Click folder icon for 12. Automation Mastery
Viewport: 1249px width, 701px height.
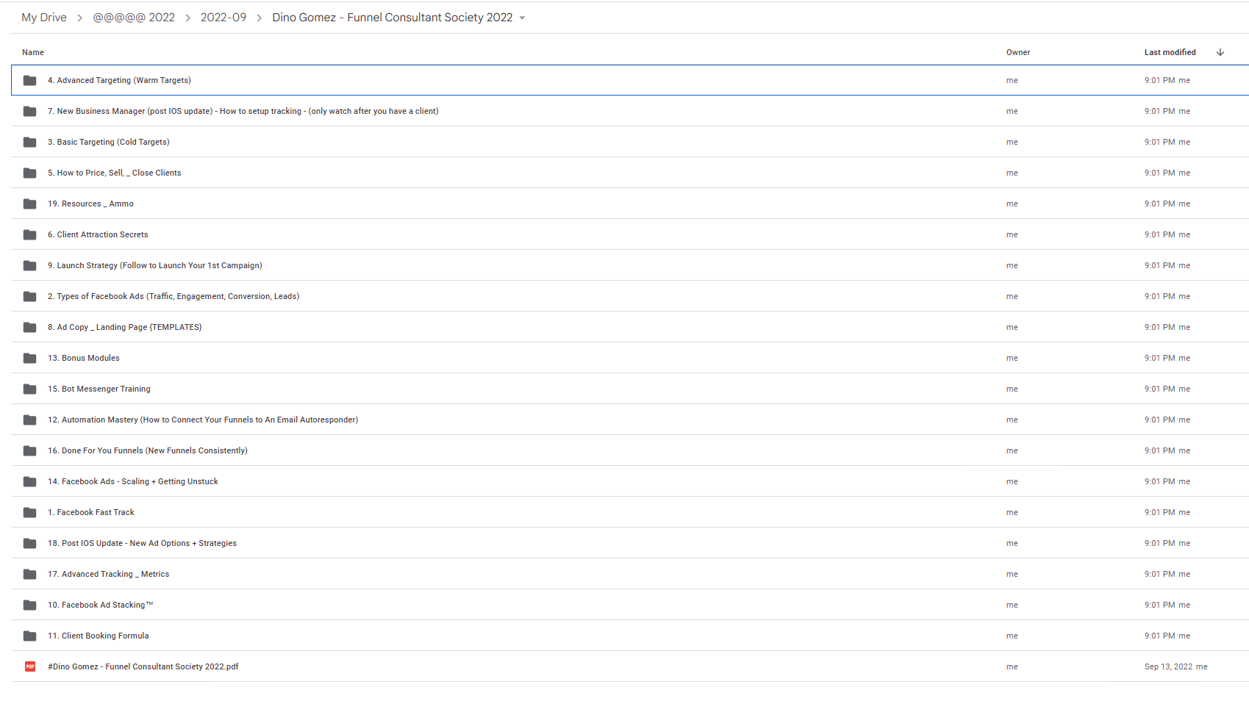click(29, 420)
